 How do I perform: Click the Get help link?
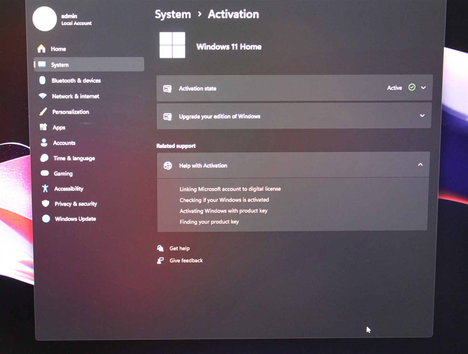coord(180,248)
